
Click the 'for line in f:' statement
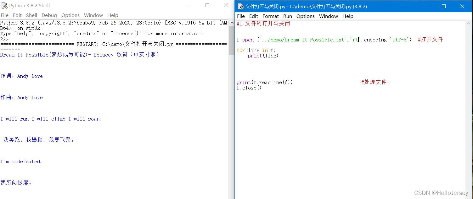[256, 50]
